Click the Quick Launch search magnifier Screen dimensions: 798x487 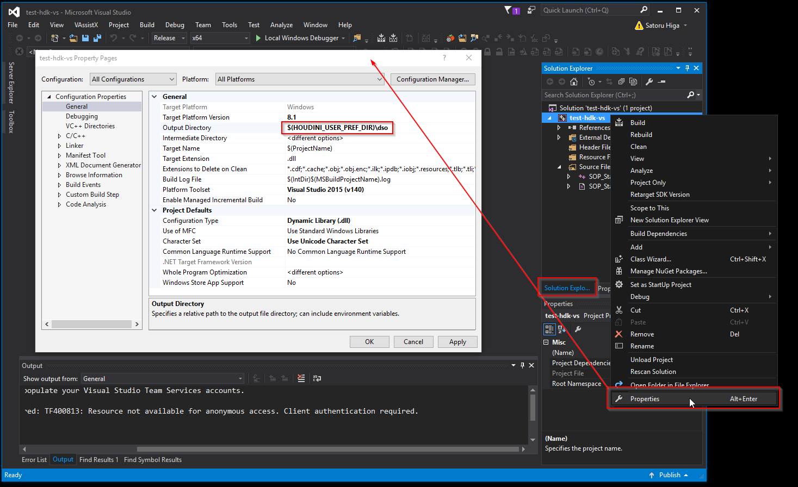(644, 10)
